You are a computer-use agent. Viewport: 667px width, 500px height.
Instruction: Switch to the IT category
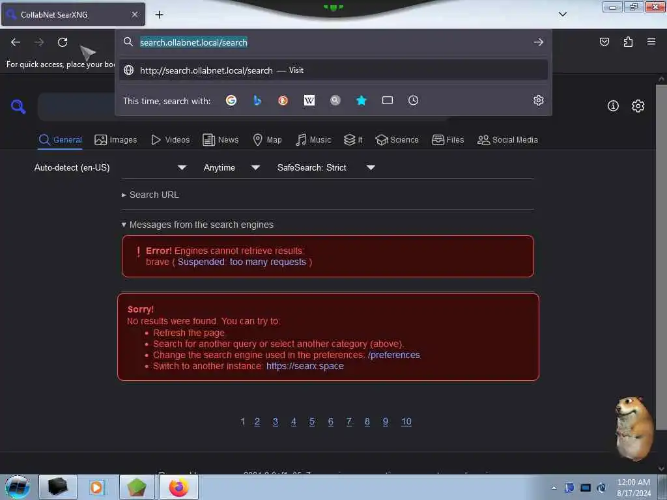pyautogui.click(x=353, y=140)
